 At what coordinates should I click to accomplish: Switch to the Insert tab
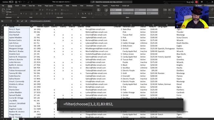[17, 6]
